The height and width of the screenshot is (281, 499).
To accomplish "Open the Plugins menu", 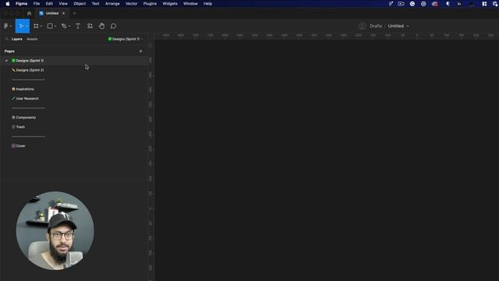I will [x=150, y=4].
